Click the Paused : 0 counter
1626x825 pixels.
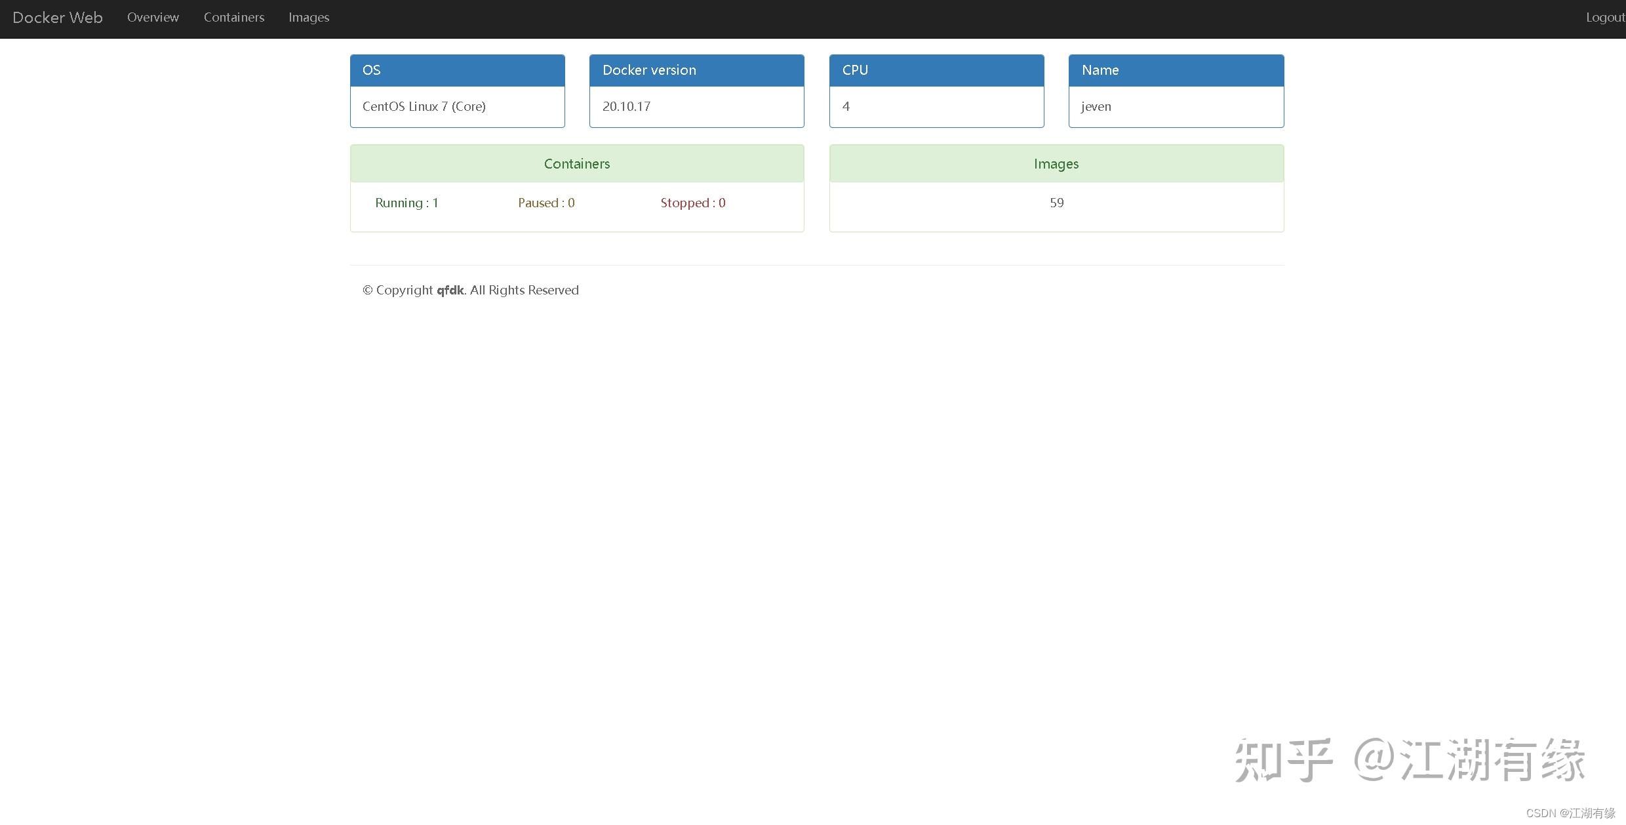tap(545, 203)
